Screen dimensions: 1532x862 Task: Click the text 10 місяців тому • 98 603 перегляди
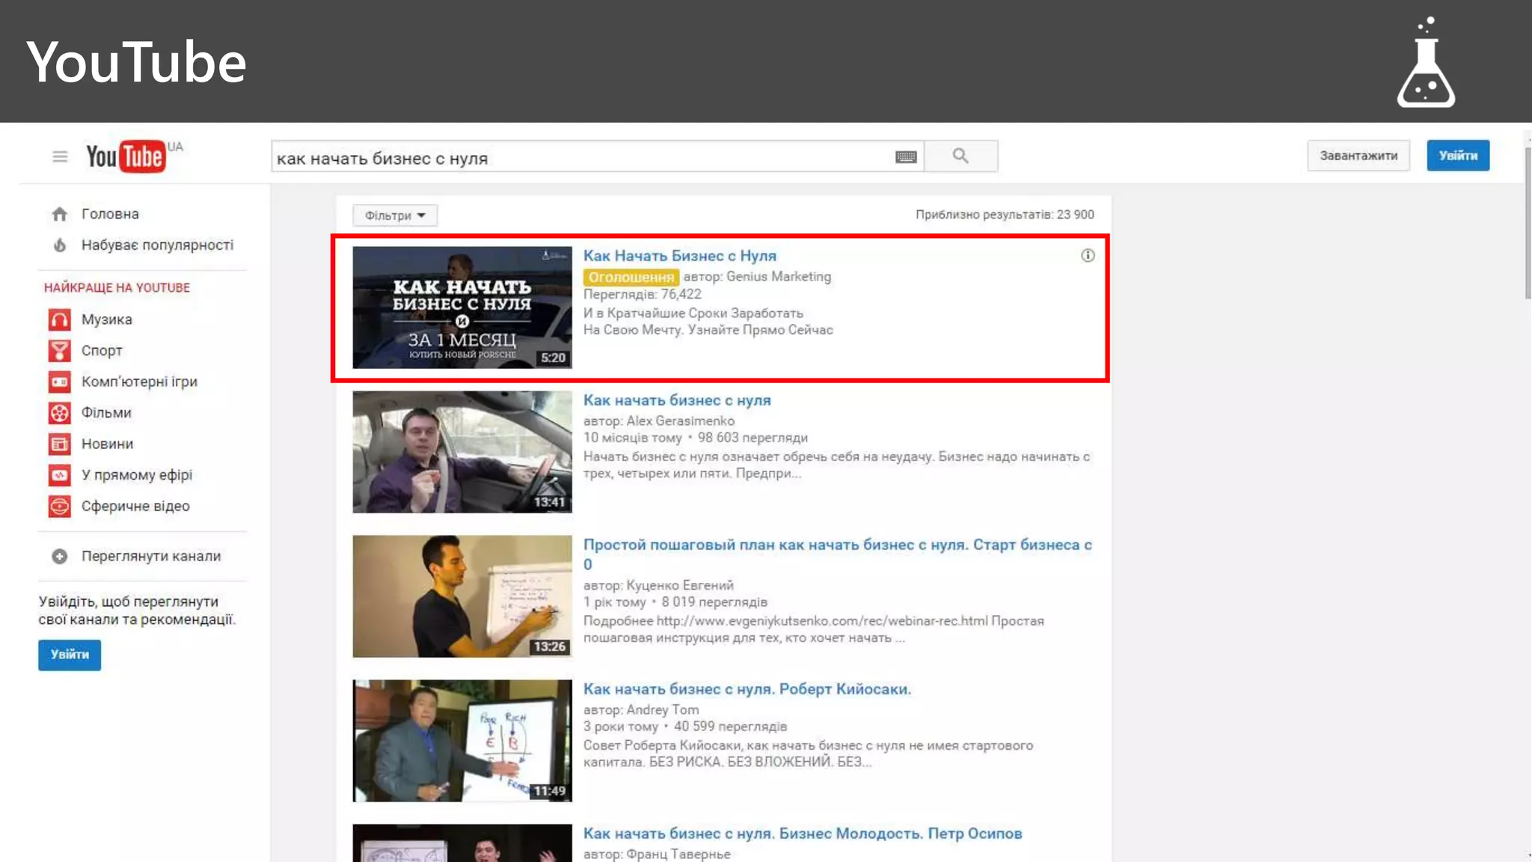pos(696,438)
